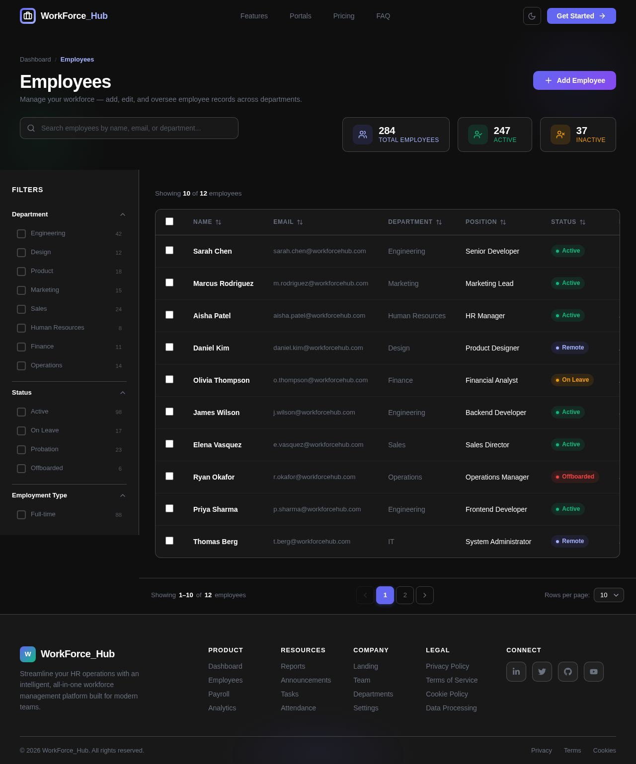Viewport: 636px width, 764px height.
Task: Go to next page arrow
Action: (x=425, y=595)
